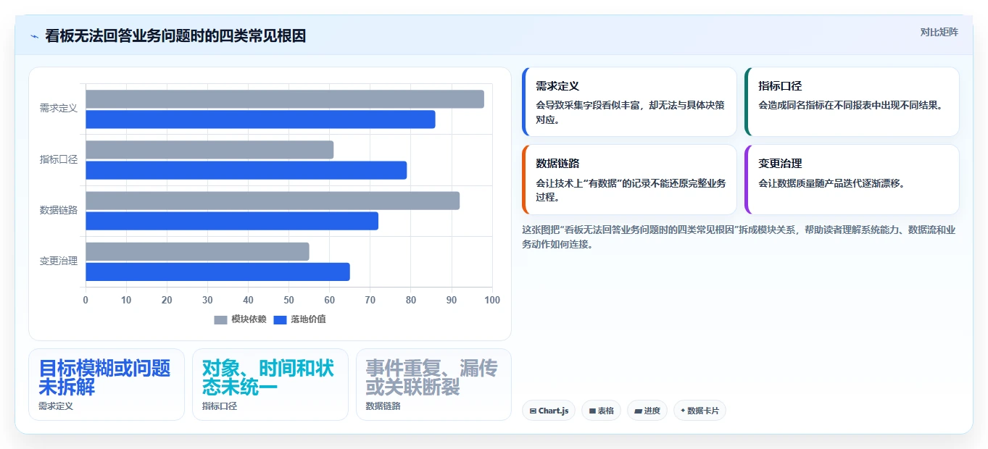Click the blue 落地价值 bar for 指标口径
Screen dimensions: 988x449
pyautogui.click(x=246, y=170)
